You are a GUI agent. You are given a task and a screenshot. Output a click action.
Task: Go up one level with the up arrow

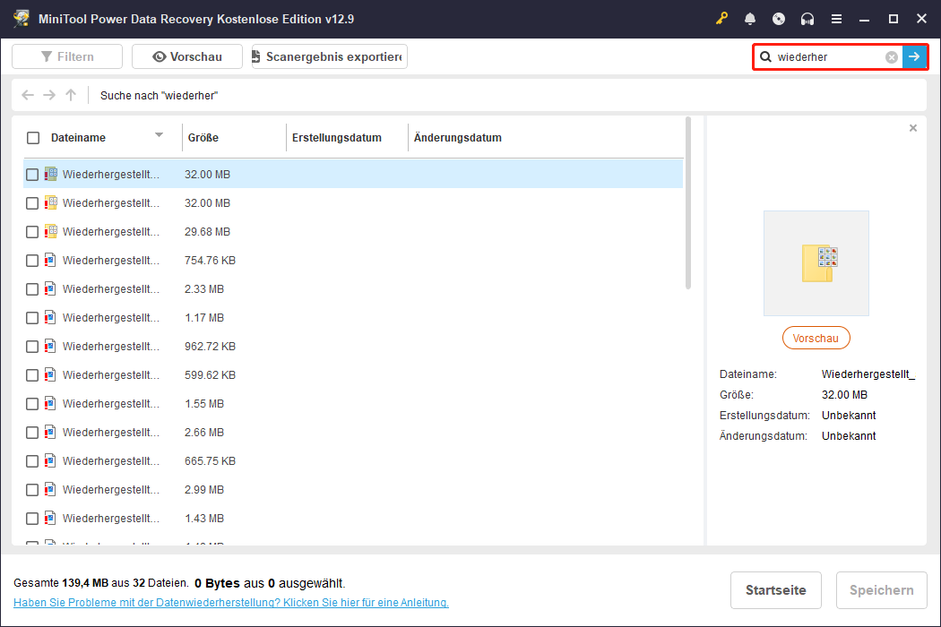[x=71, y=95]
